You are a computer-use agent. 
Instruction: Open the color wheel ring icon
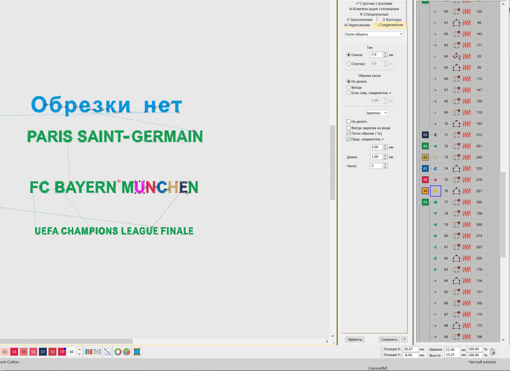[x=118, y=352]
